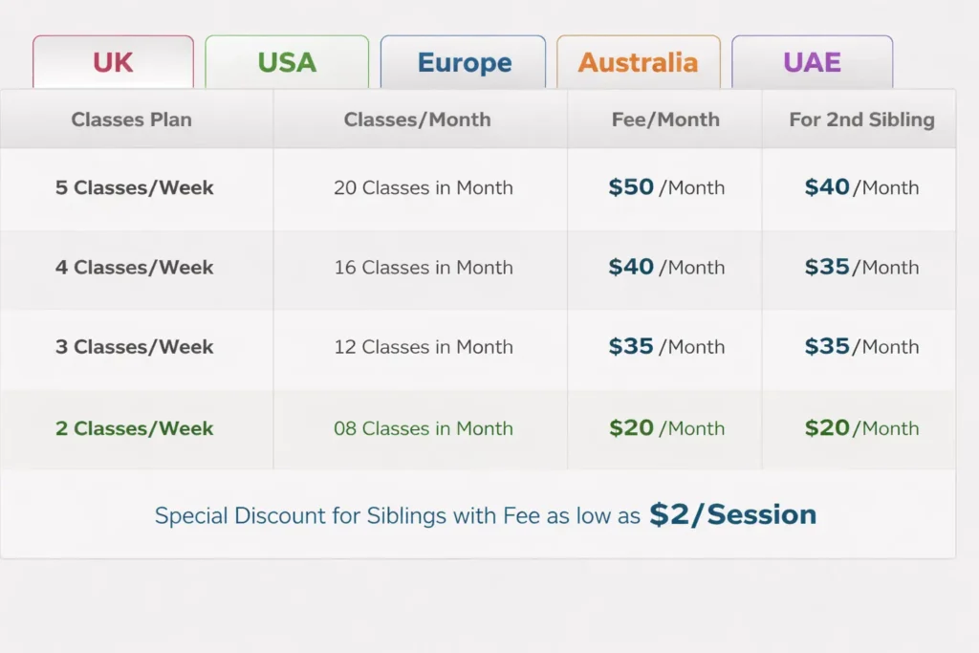The width and height of the screenshot is (979, 653).
Task: Choose the 3 Classes/Week plan
Action: tap(135, 347)
